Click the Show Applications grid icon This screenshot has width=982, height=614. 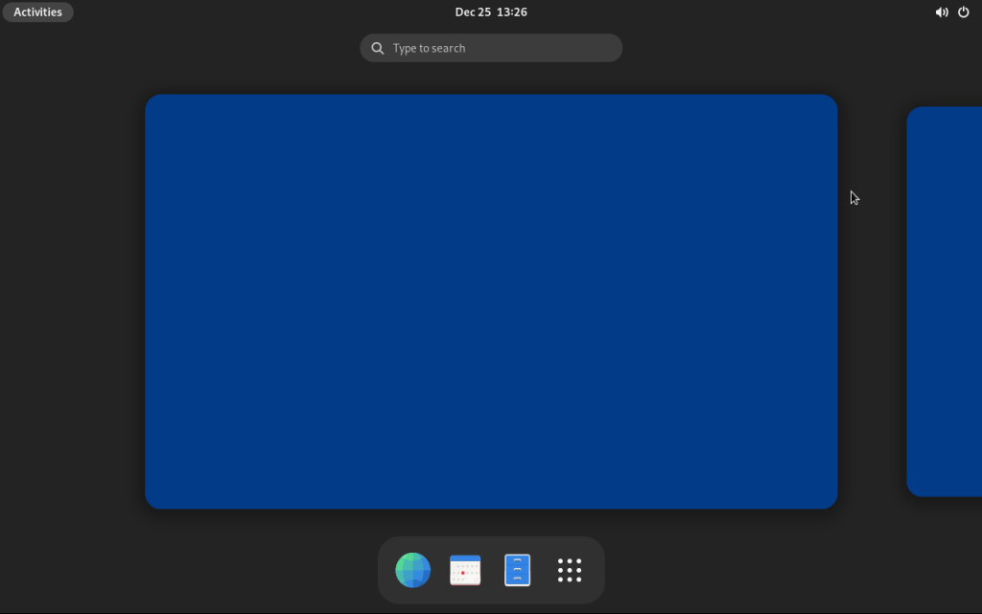(570, 569)
